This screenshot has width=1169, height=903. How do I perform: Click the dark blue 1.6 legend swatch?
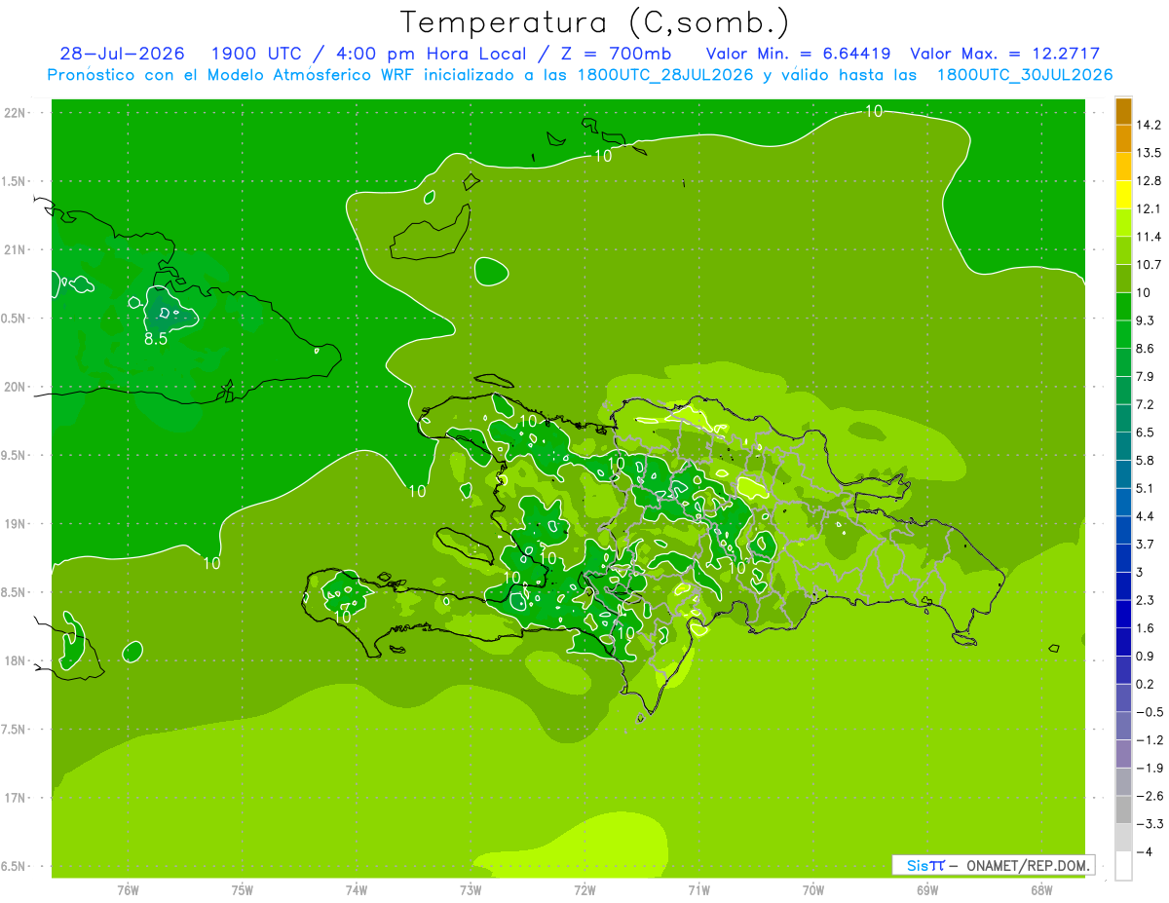point(1123,615)
